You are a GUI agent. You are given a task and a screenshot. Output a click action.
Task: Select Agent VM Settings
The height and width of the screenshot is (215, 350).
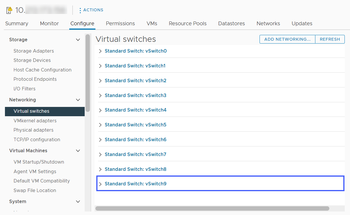[35, 172]
